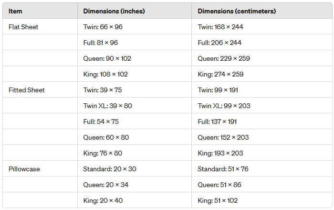This screenshot has width=334, height=210.
Task: Select the Pillowcase row label
Action: point(25,169)
